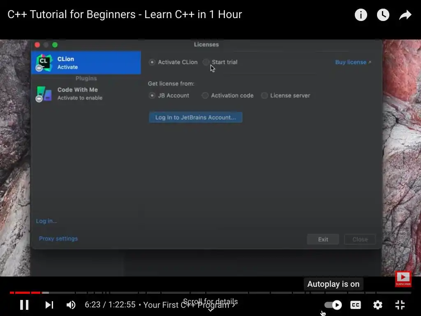Select the Activate CLion radio button

152,62
